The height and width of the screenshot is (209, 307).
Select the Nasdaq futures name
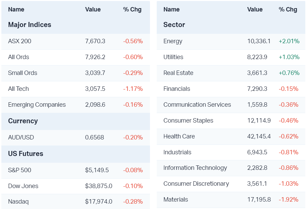pyautogui.click(x=18, y=202)
